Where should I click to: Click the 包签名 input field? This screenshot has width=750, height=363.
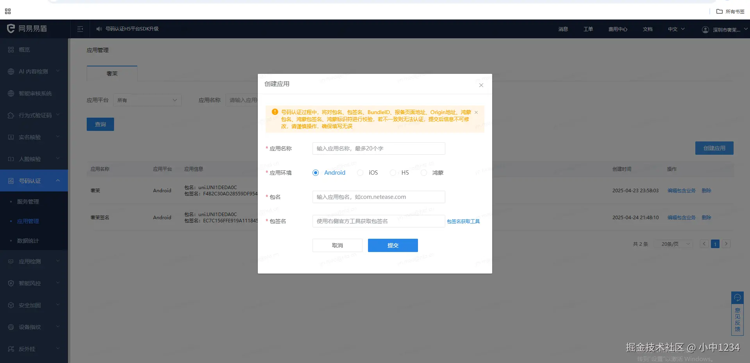[x=379, y=221]
